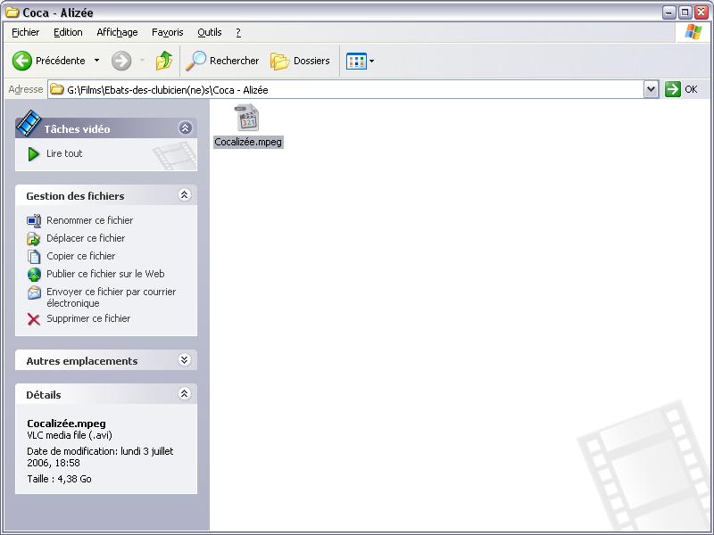Click the Publier ce fichier sur le Web icon
The image size is (714, 535).
[34, 275]
